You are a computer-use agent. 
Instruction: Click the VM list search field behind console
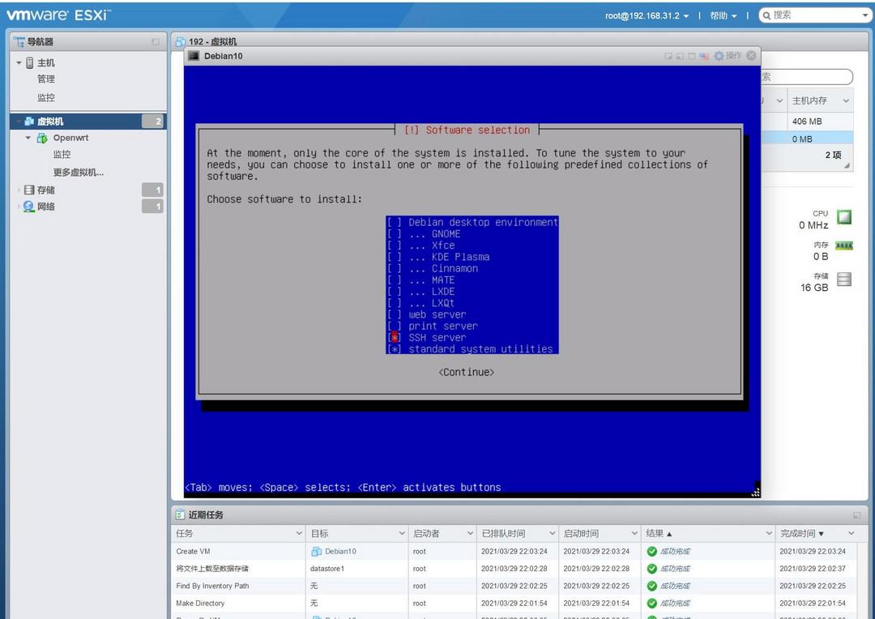pos(808,77)
